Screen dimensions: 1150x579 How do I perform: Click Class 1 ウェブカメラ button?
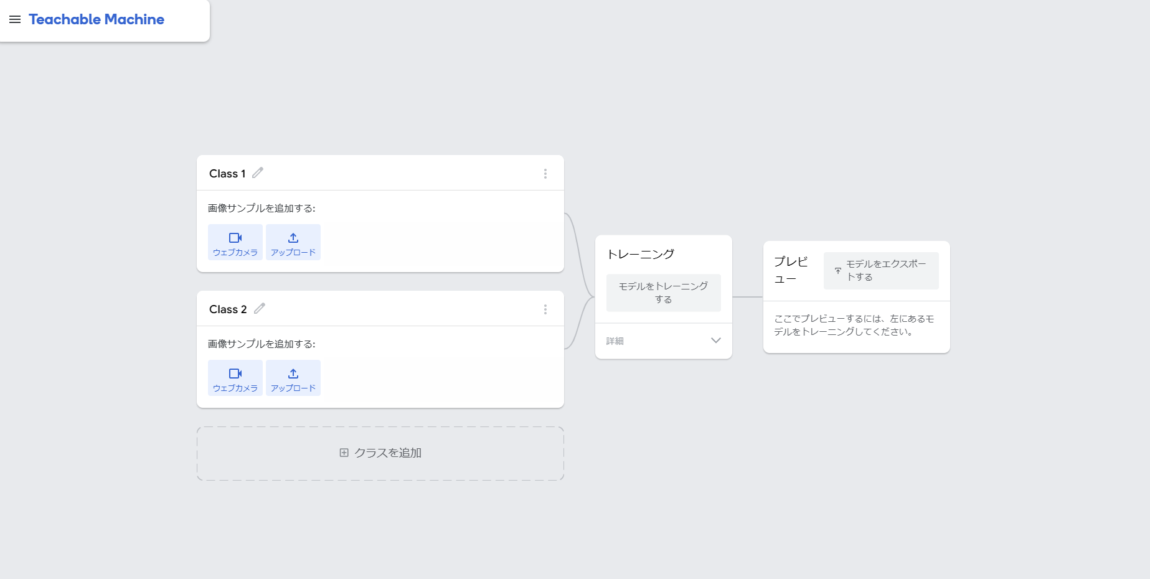[235, 242]
